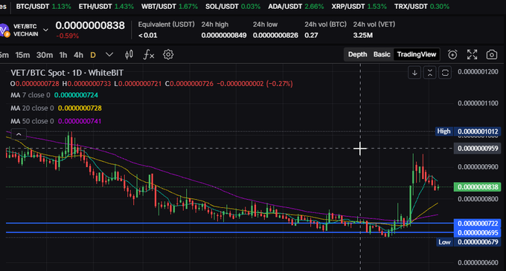Open the candlestick chart type selector

click(x=129, y=55)
